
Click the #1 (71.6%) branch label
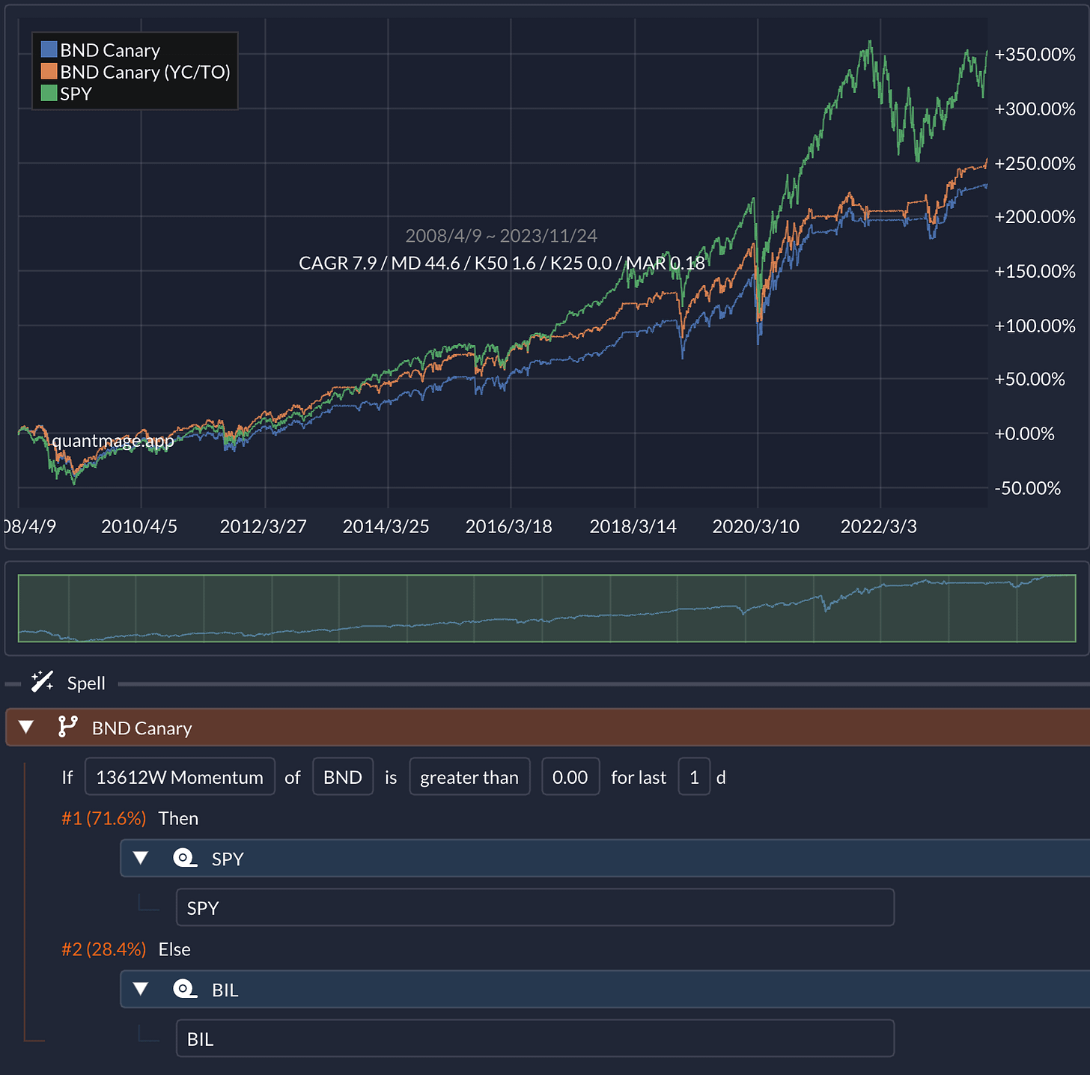point(103,818)
